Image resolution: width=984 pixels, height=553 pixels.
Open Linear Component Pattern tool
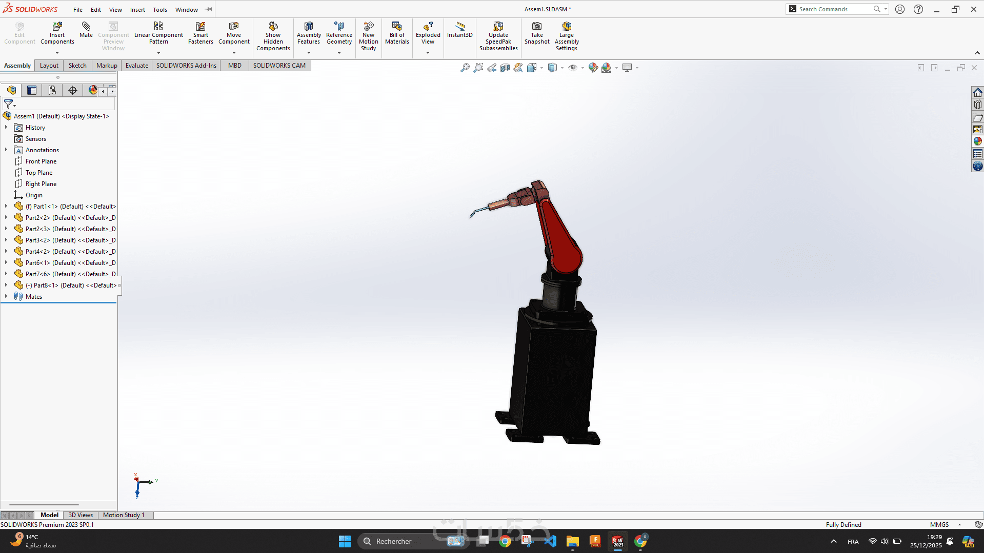click(x=158, y=33)
